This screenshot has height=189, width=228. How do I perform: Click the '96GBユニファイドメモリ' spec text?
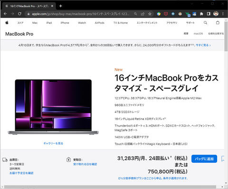[129, 105]
